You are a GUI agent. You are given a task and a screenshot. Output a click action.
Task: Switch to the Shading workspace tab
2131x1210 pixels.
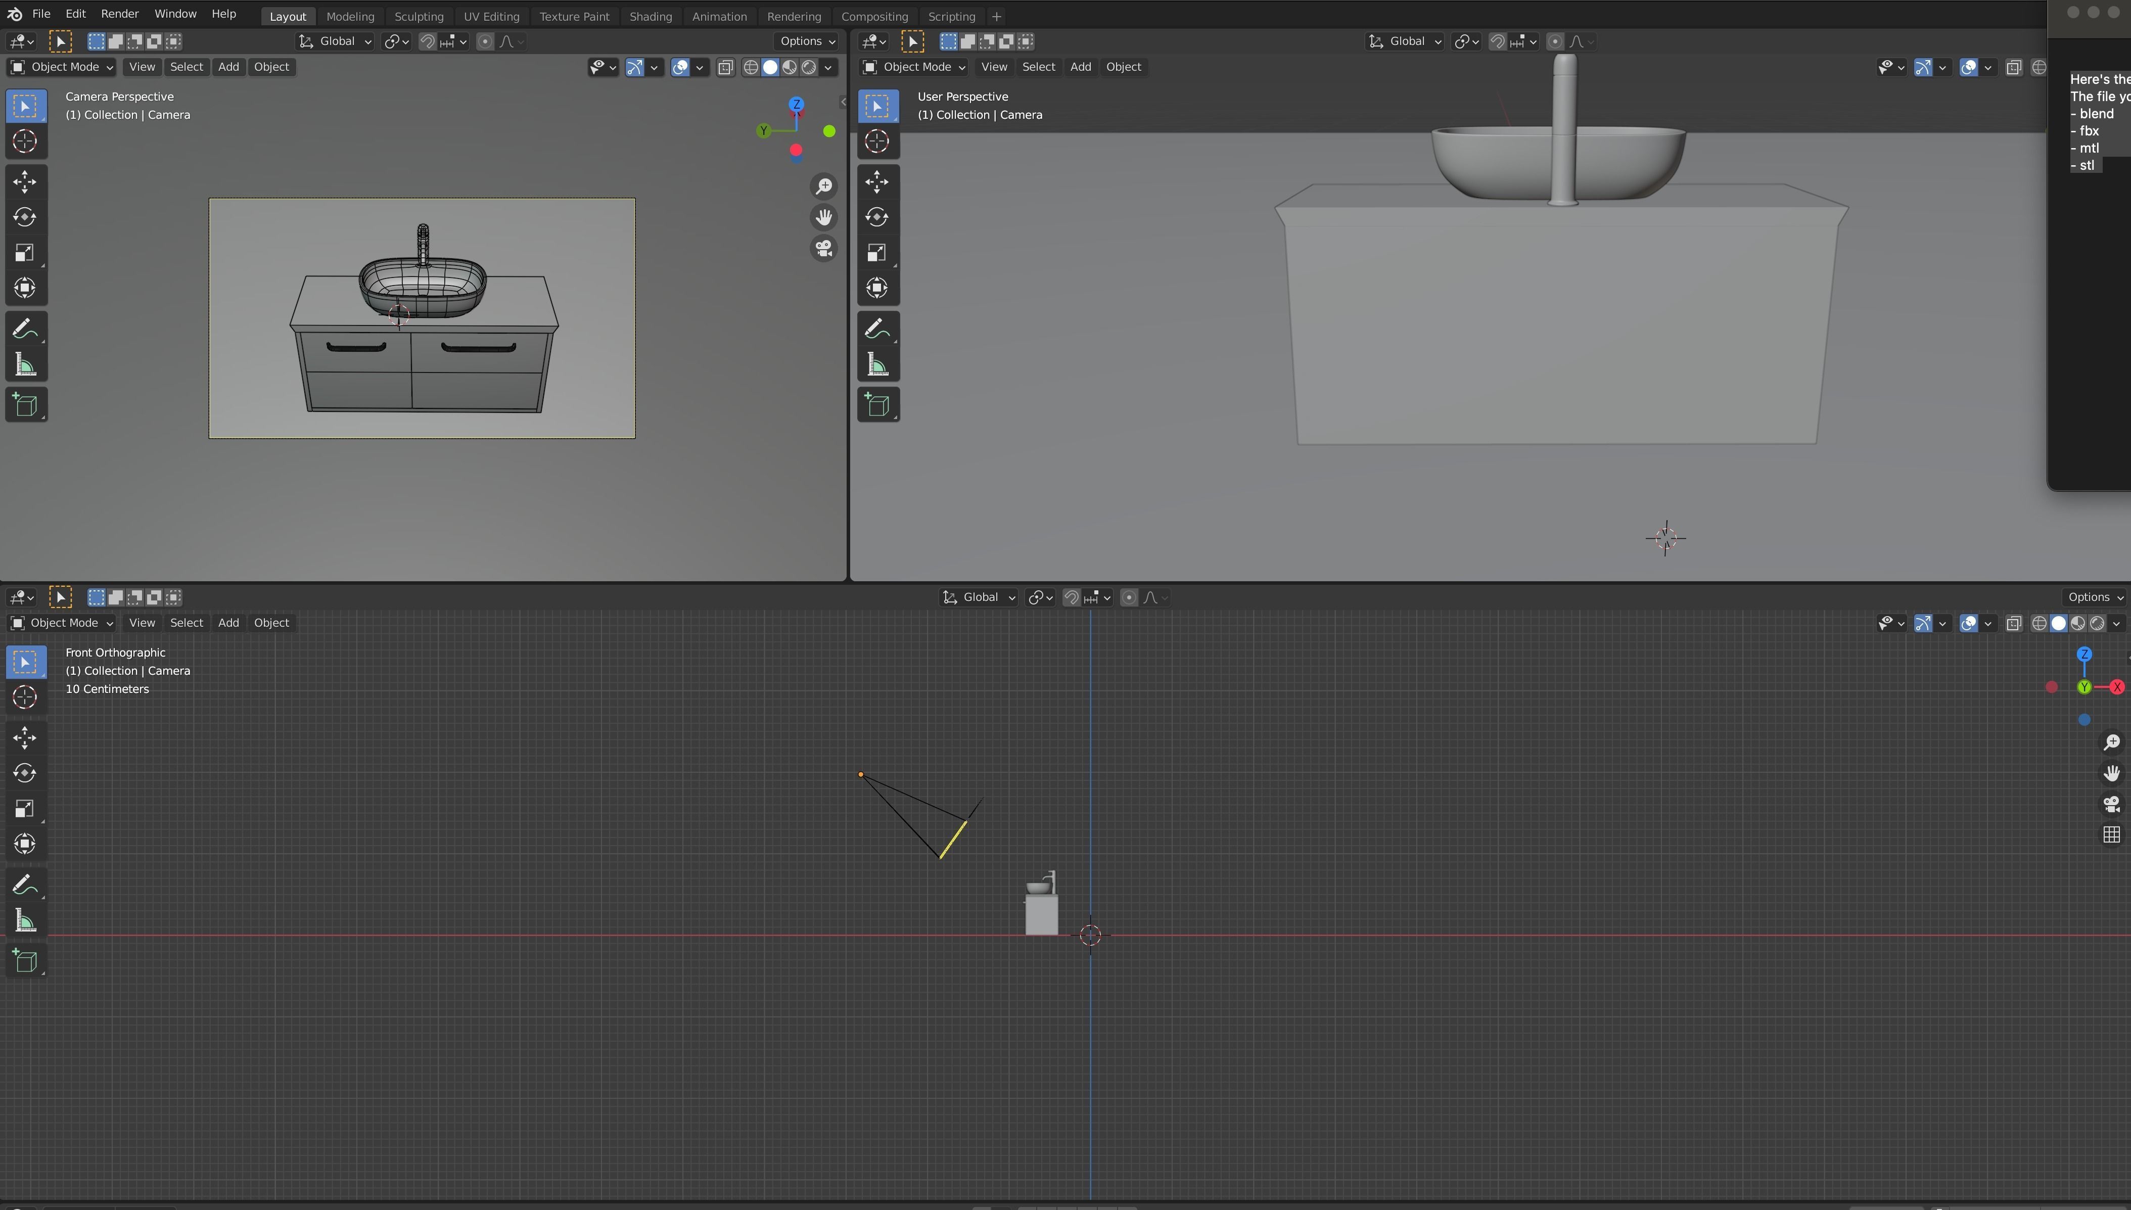[x=650, y=17]
